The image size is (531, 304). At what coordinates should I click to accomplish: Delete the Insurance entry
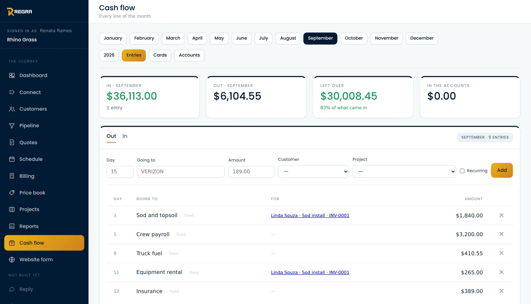[x=501, y=291]
